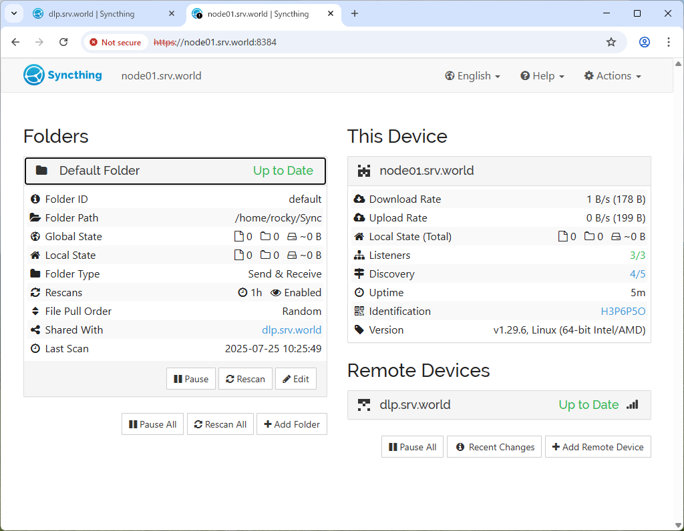The height and width of the screenshot is (531, 684).
Task: Click the Folder ID info icon
Action: pyautogui.click(x=35, y=199)
